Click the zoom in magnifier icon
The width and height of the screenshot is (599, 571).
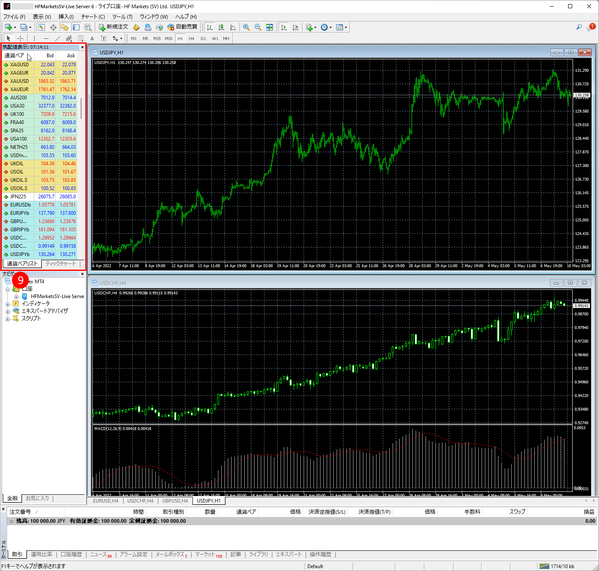pos(246,27)
